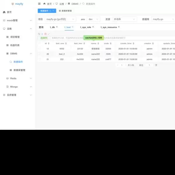Click page number 1 in the pagination
This screenshot has height=175, width=175.
coord(122,65)
